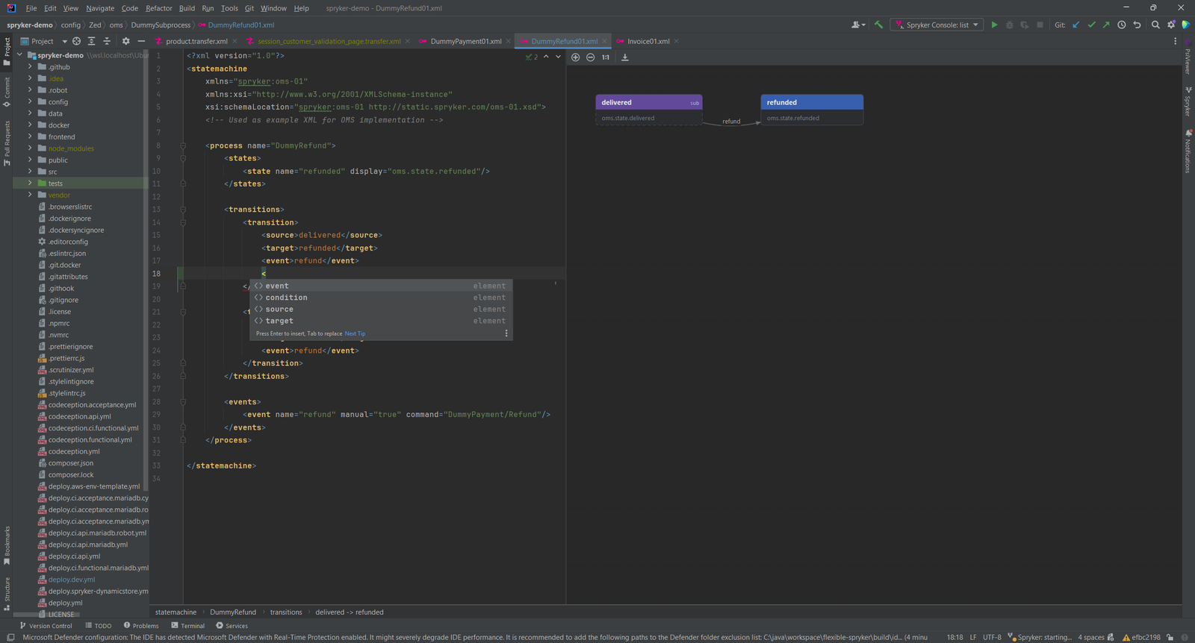Locate opened file in Project tree
The height and width of the screenshot is (643, 1195).
pos(76,41)
